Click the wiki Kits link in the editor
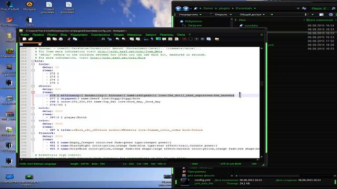Screen dimensions: 337x189 click(x=118, y=58)
